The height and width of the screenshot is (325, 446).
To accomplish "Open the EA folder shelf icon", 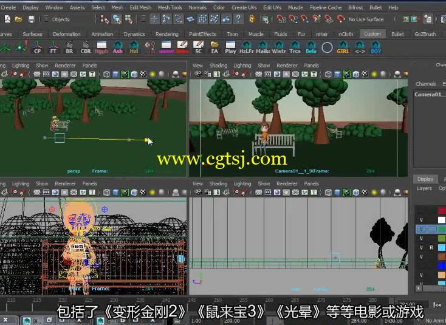I will [x=214, y=47].
